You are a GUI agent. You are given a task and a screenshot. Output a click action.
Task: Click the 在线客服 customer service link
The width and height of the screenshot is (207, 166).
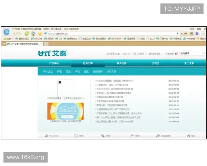[155, 54]
